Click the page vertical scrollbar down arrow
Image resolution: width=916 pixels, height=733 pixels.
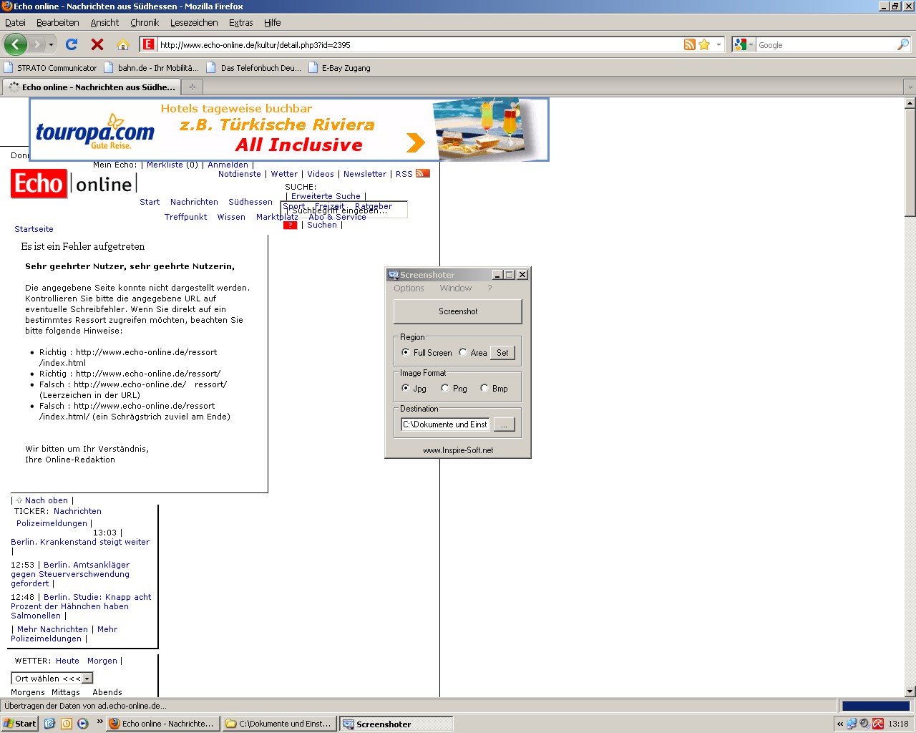click(910, 691)
